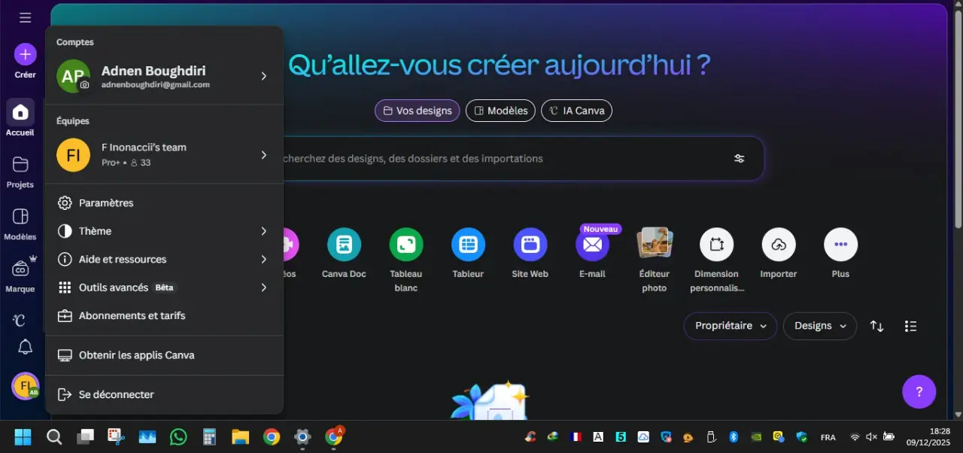Expand Aide et ressources submenu
Image resolution: width=963 pixels, height=453 pixels.
click(164, 259)
